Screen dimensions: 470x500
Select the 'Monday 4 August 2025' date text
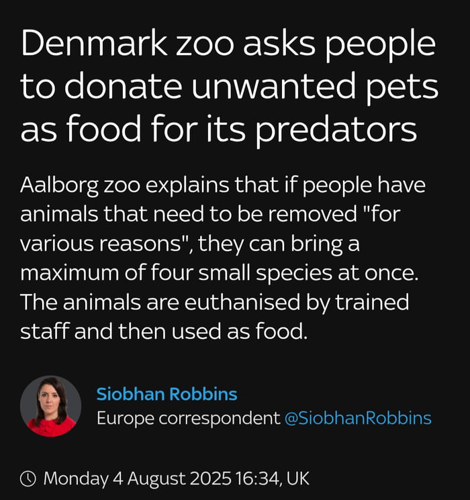point(137,479)
